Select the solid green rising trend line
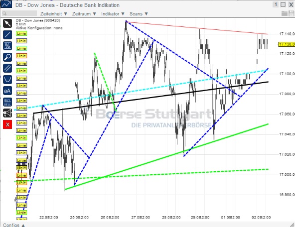This screenshot has height=227, width=295. [x=166, y=156]
